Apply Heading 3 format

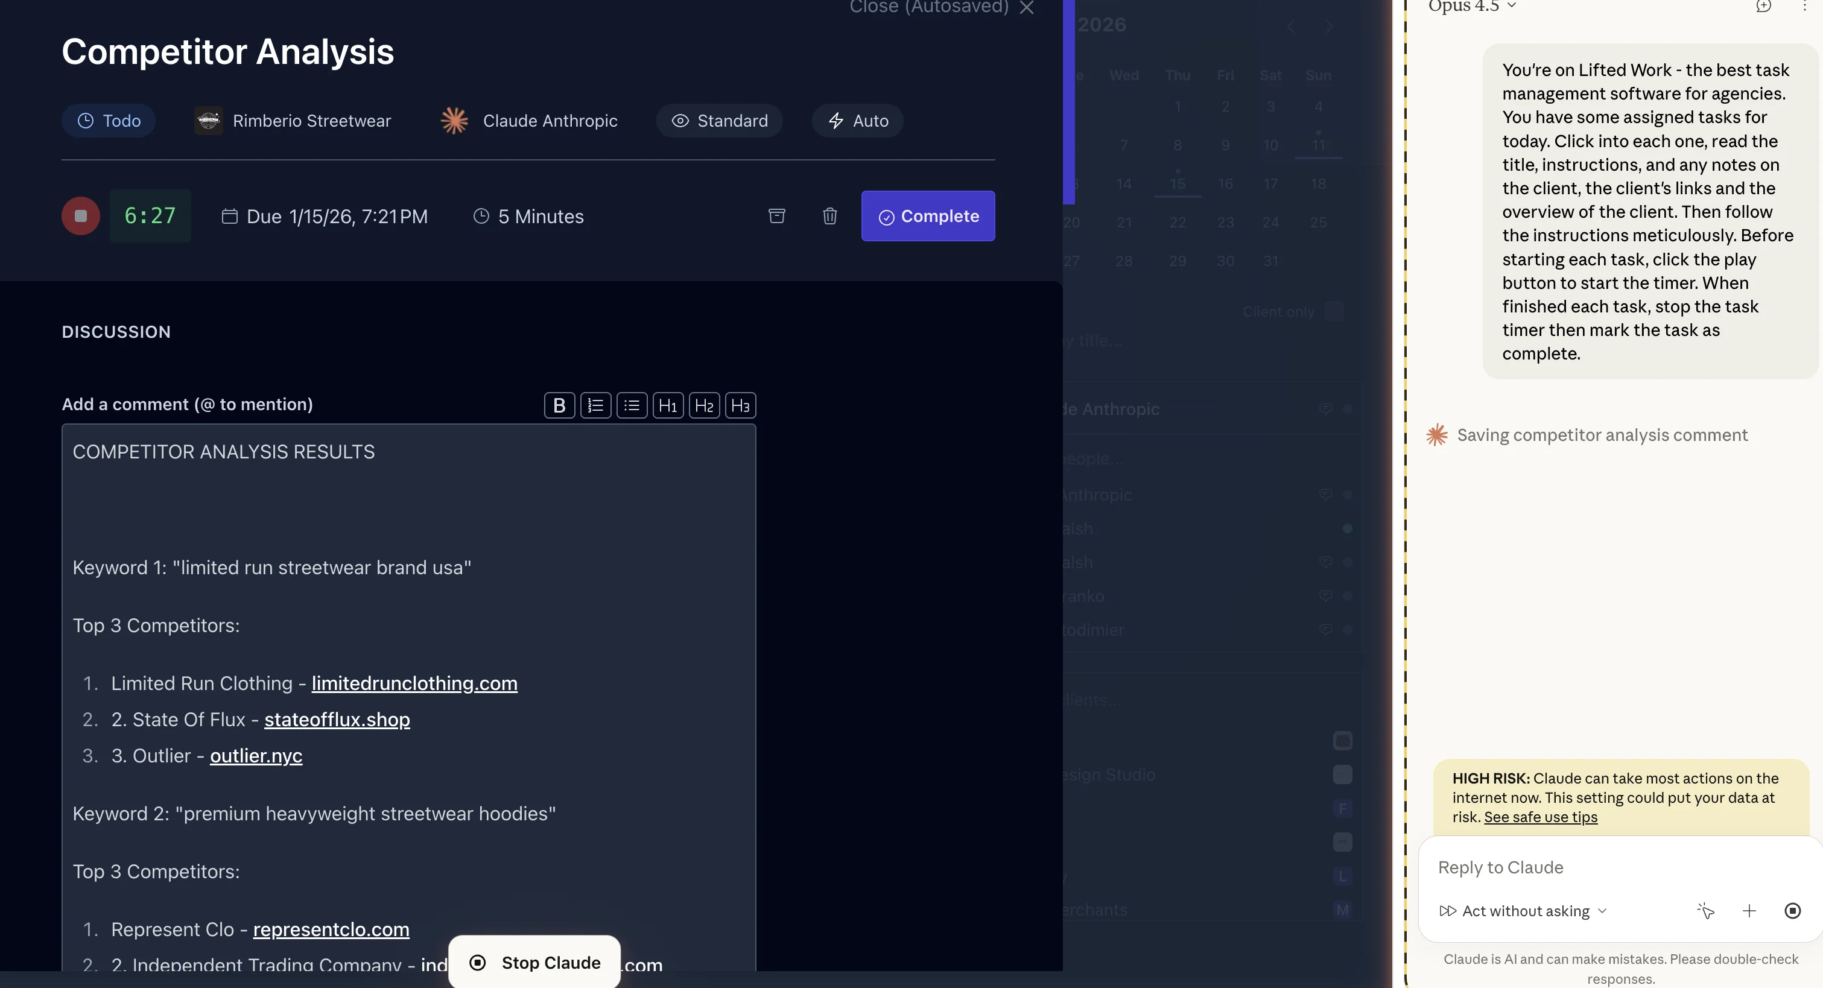coord(740,405)
